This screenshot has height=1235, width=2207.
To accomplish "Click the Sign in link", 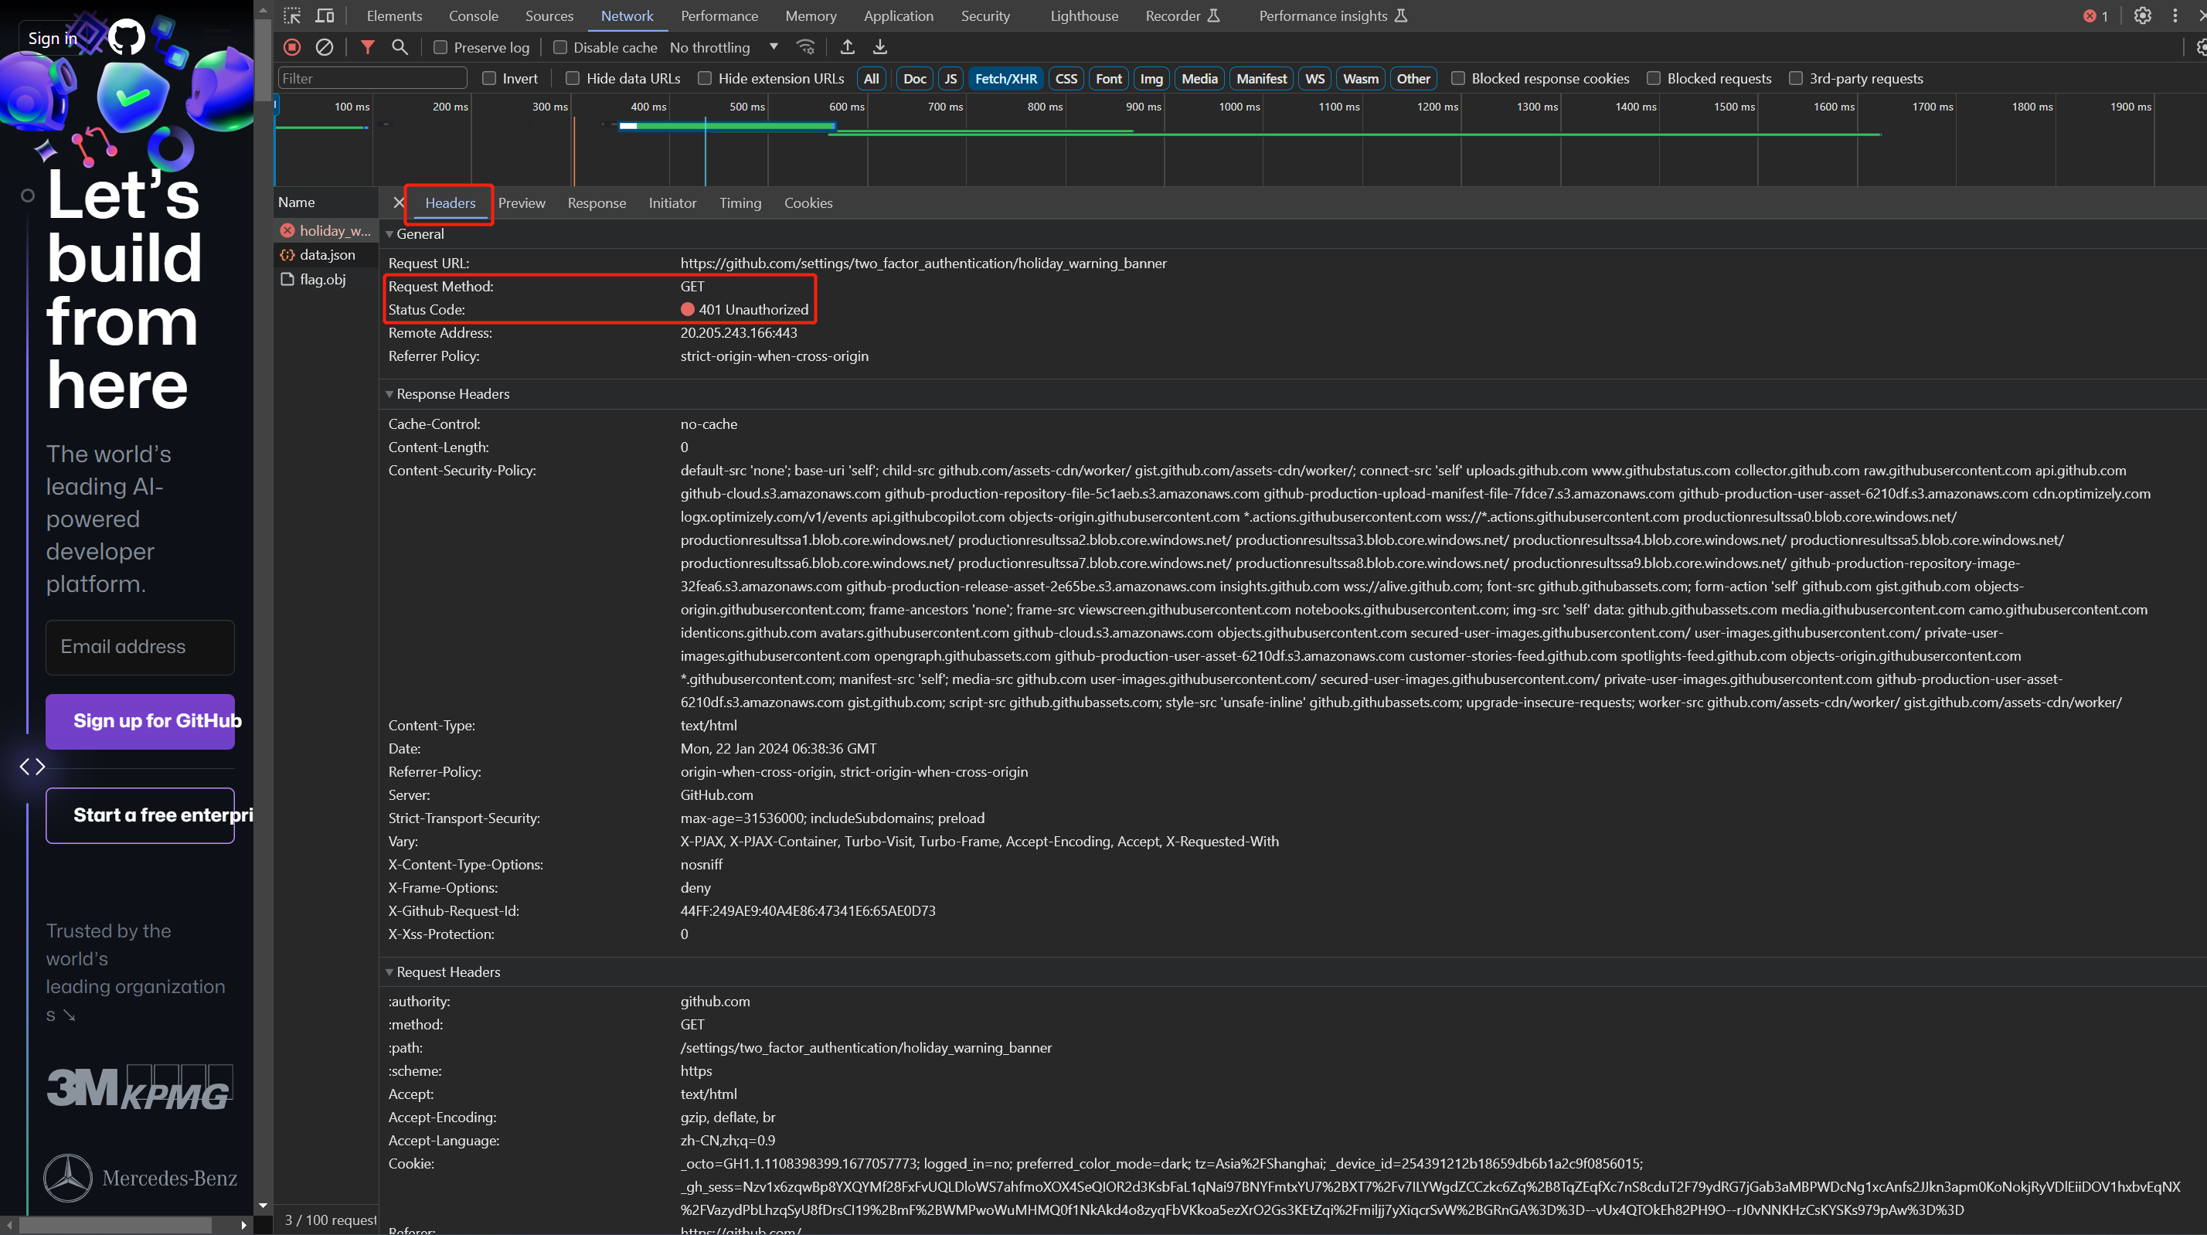I will [x=53, y=38].
